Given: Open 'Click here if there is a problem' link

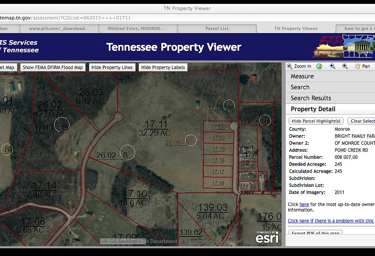Looking at the screenshot, I should 331,221.
